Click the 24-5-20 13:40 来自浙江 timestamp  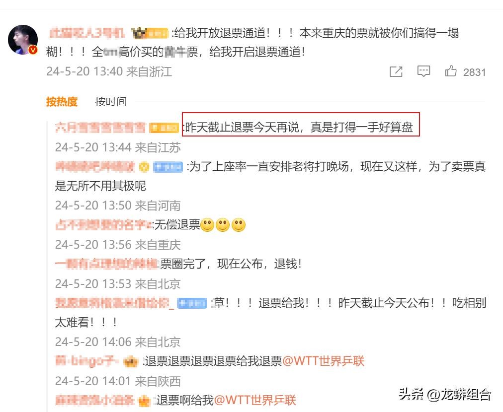point(109,71)
